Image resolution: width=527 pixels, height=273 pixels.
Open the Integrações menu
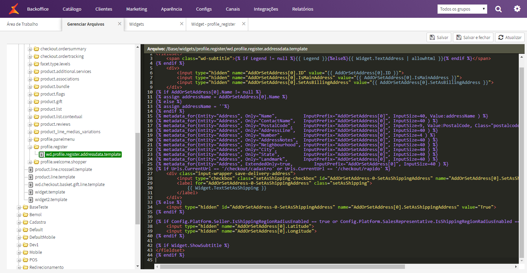pyautogui.click(x=266, y=9)
